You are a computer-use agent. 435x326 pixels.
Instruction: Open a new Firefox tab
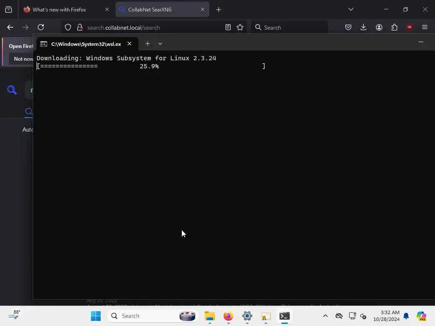(x=219, y=10)
